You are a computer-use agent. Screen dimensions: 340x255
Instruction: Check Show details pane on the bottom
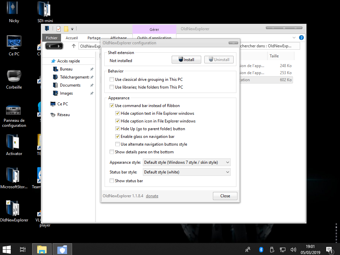point(112,152)
